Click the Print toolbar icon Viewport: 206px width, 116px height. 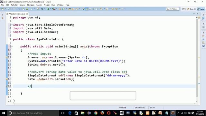(15, 9)
